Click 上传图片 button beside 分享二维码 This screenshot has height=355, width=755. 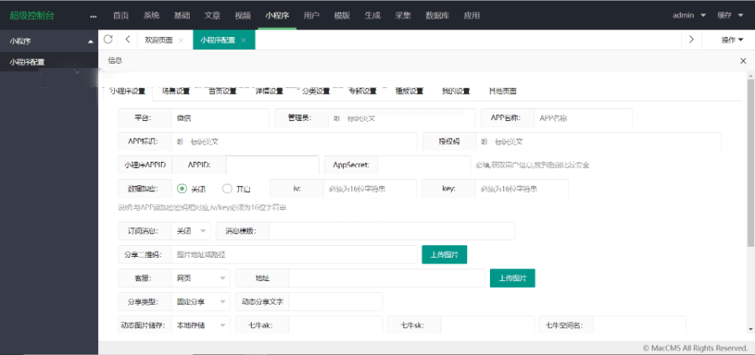pos(444,254)
